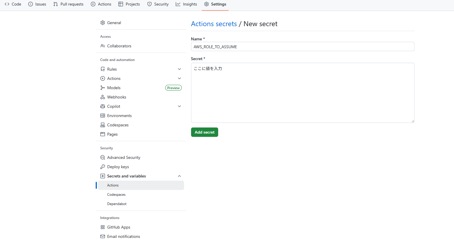The image size is (454, 246).
Task: Navigate to the Insights tab
Action: (186, 4)
